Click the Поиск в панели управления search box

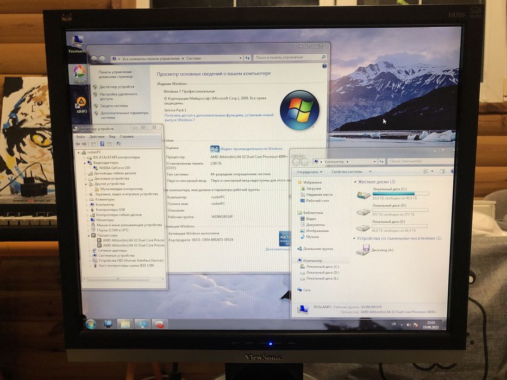[x=290, y=57]
